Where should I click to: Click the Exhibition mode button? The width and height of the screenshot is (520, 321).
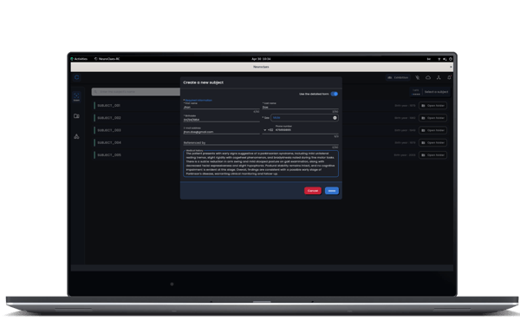coord(398,77)
